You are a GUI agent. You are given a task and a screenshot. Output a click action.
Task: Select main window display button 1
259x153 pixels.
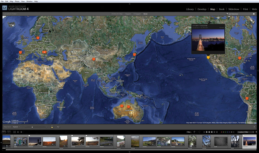pos(4,132)
